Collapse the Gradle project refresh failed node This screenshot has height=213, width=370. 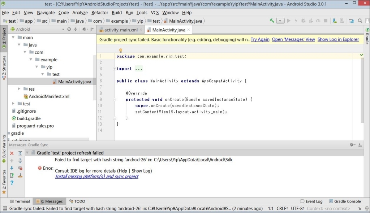click(27, 153)
